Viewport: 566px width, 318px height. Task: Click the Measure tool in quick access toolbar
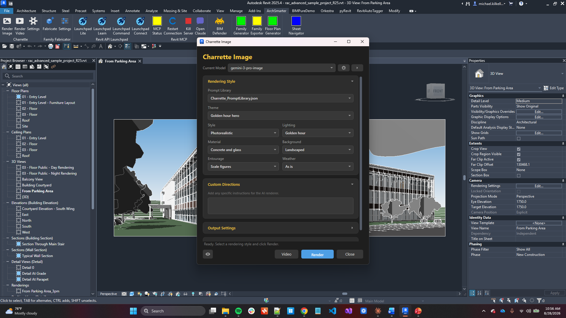tap(76, 46)
